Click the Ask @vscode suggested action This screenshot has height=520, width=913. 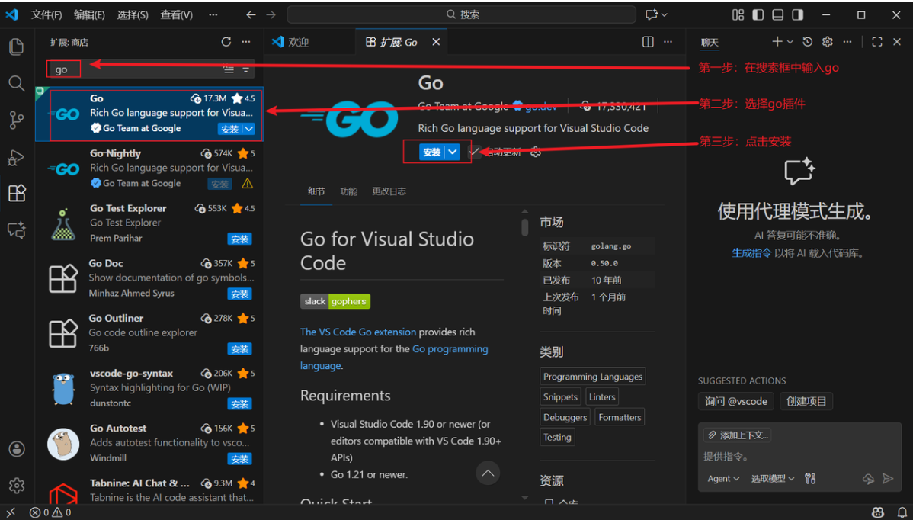pos(736,401)
